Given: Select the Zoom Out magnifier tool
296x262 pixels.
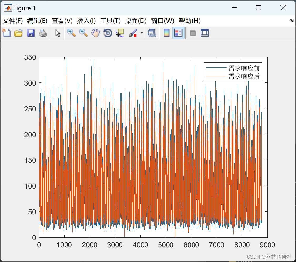Looking at the screenshot, I should (83, 33).
